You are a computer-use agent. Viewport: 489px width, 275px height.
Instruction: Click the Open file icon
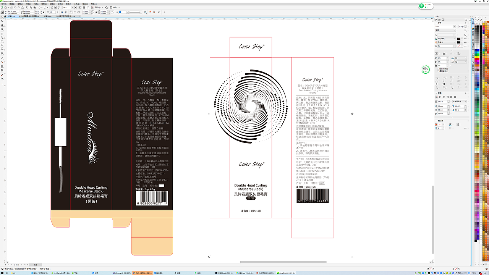click(5, 8)
